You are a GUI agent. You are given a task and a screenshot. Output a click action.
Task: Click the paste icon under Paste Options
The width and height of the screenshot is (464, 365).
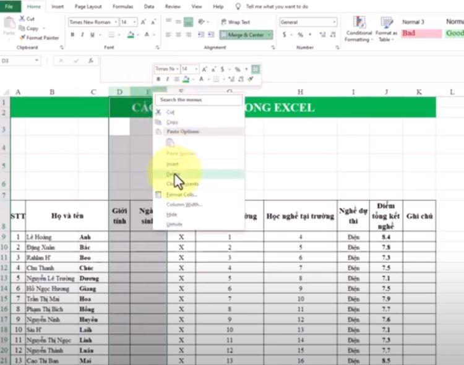170,142
